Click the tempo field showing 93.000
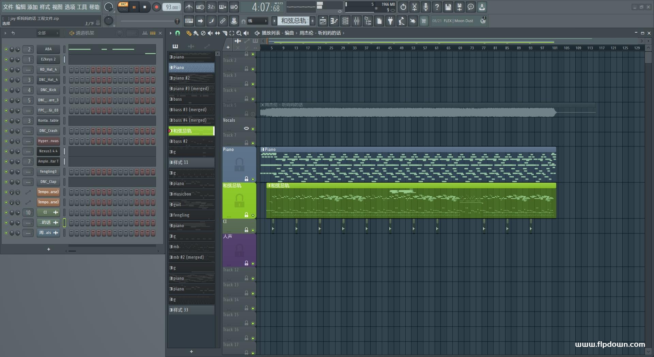The image size is (654, 357). (172, 7)
